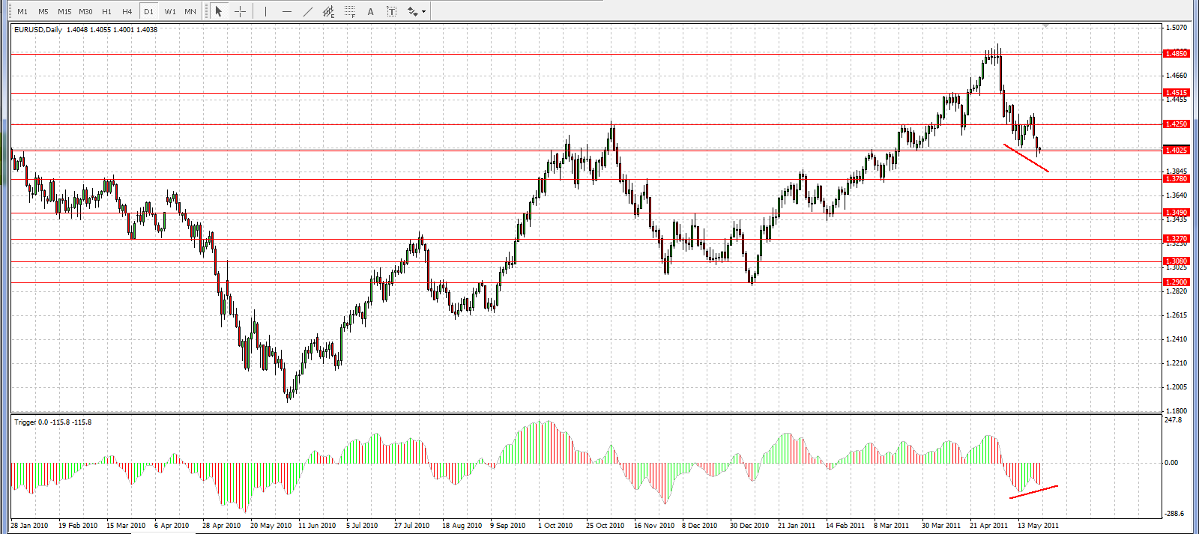Click the 1.3080 price label
Screen dimensions: 1199x534
1176,261
